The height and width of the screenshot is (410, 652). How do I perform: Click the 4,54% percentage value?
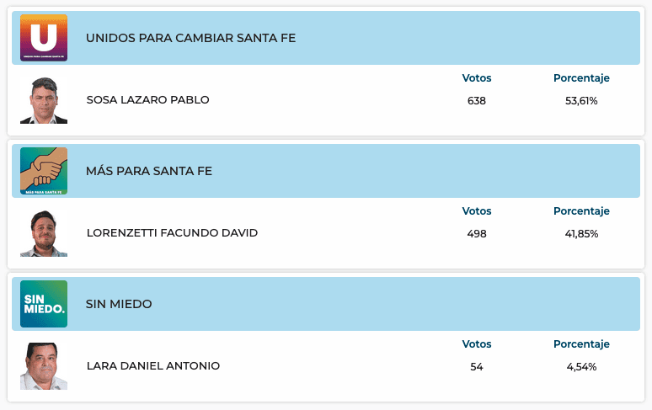pos(581,367)
